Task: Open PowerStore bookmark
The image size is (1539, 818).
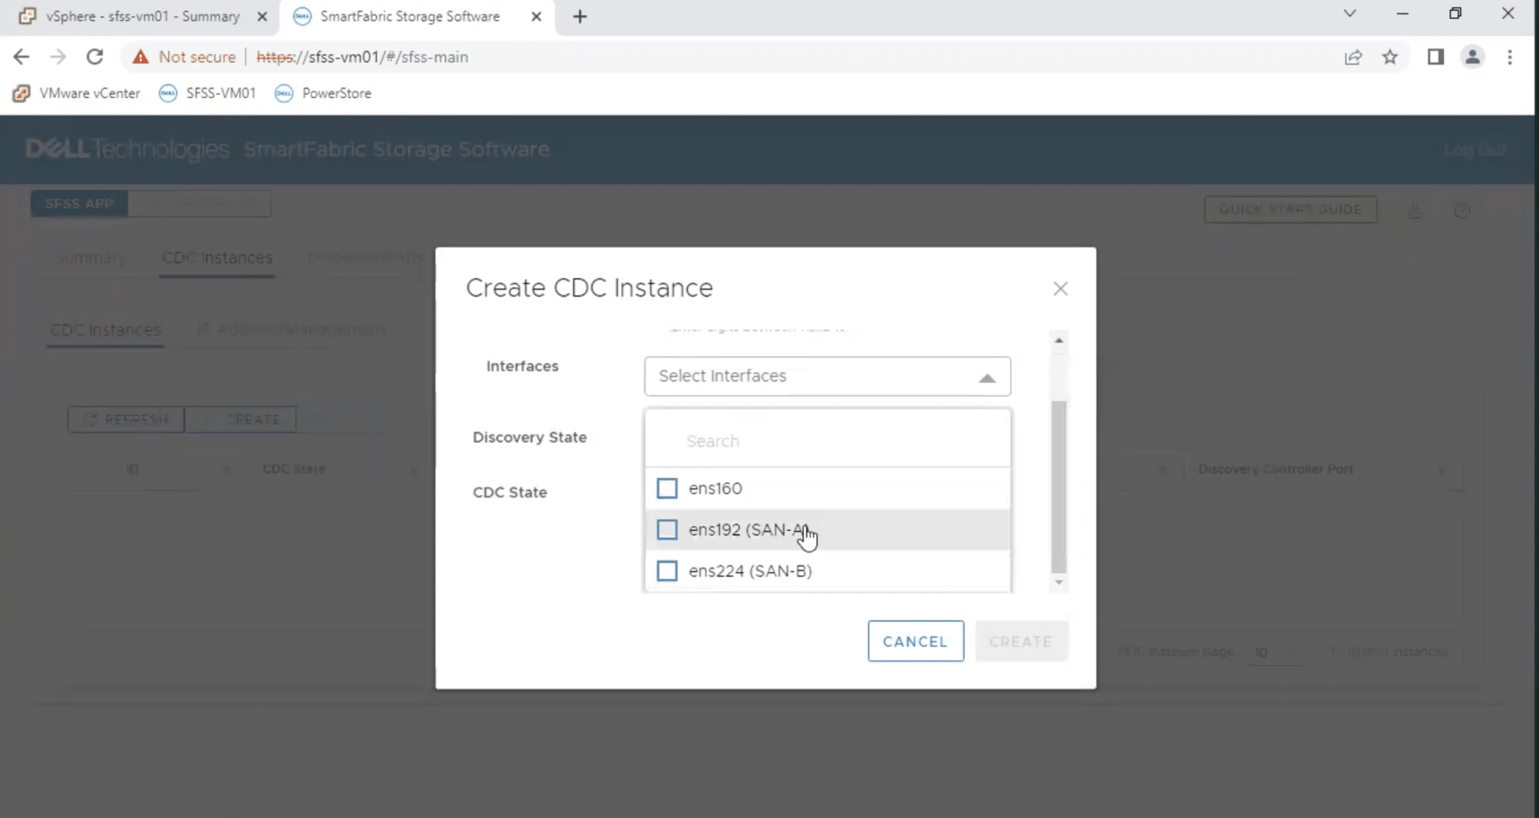Action: pos(324,93)
